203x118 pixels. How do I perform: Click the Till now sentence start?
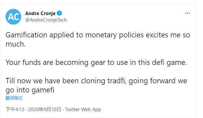click(x=18, y=81)
